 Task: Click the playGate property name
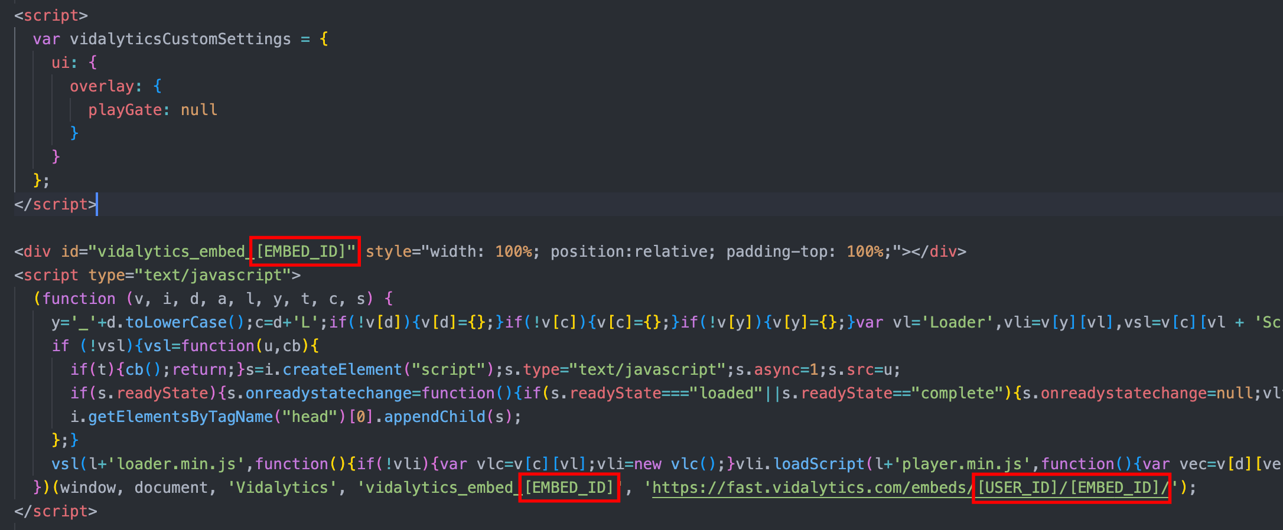click(x=125, y=110)
